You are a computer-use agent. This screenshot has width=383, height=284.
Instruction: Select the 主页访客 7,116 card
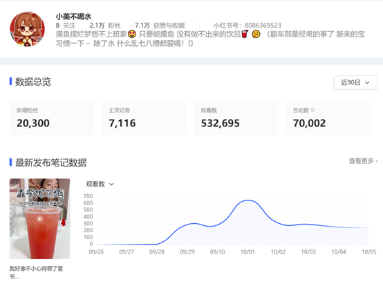[144, 117]
